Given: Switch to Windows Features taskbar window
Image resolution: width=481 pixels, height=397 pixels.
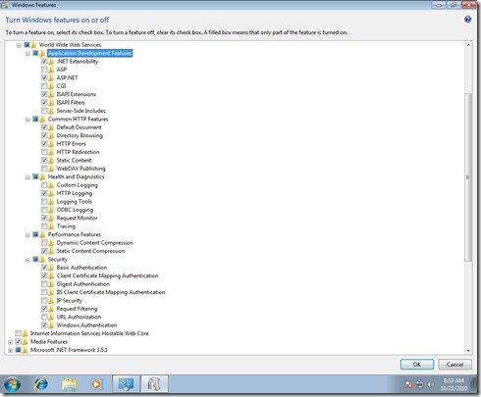Looking at the screenshot, I should click(x=154, y=384).
